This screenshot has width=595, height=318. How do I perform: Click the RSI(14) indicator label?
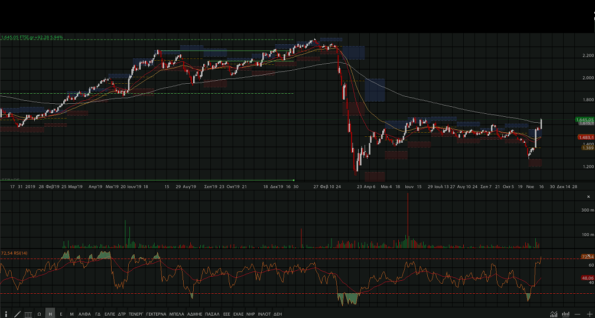(14, 253)
